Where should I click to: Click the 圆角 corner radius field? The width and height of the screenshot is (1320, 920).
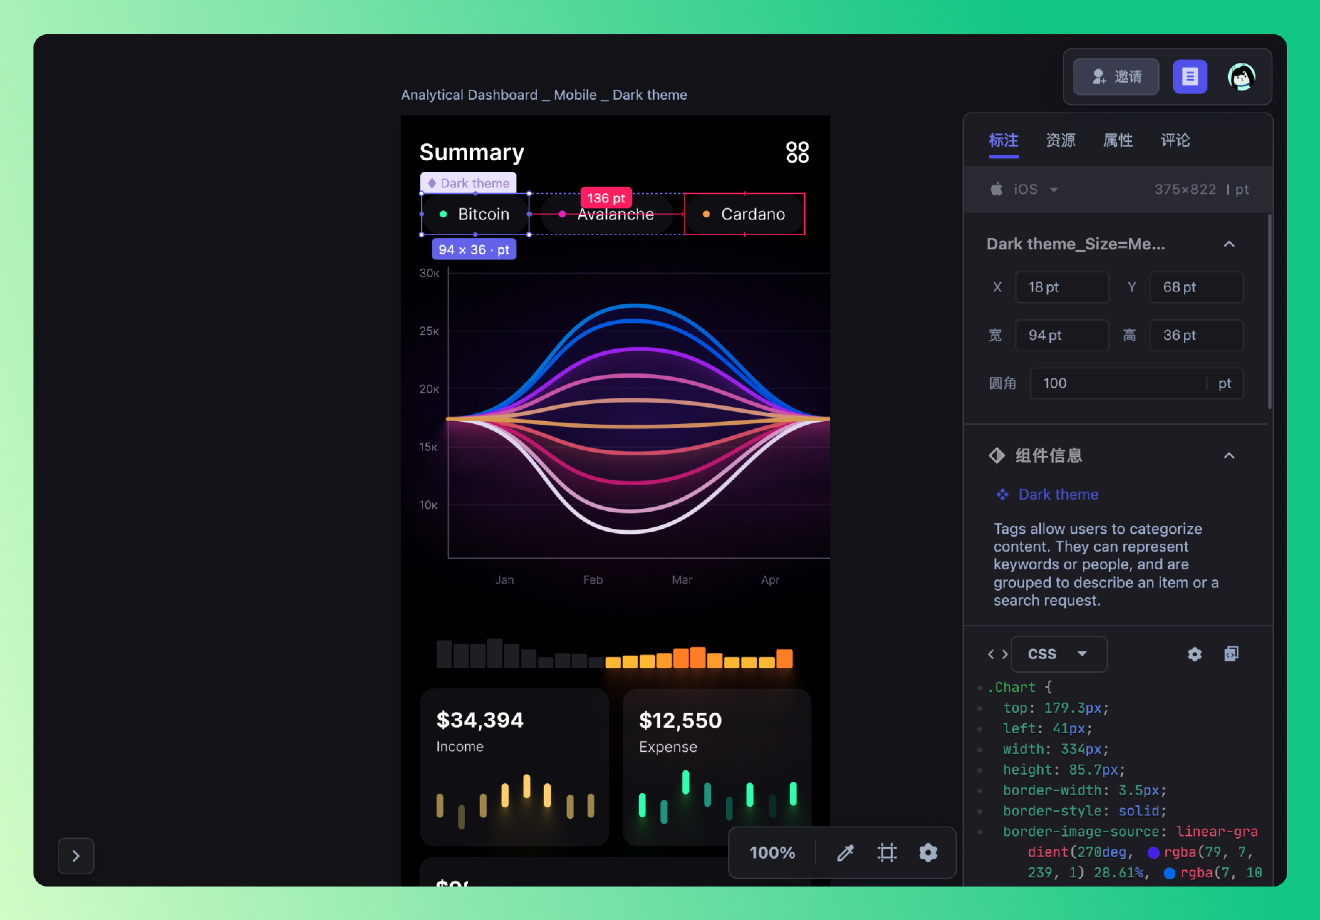(x=1137, y=383)
